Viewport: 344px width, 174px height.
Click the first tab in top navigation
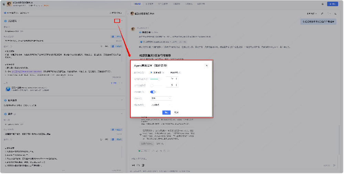coord(137,4)
